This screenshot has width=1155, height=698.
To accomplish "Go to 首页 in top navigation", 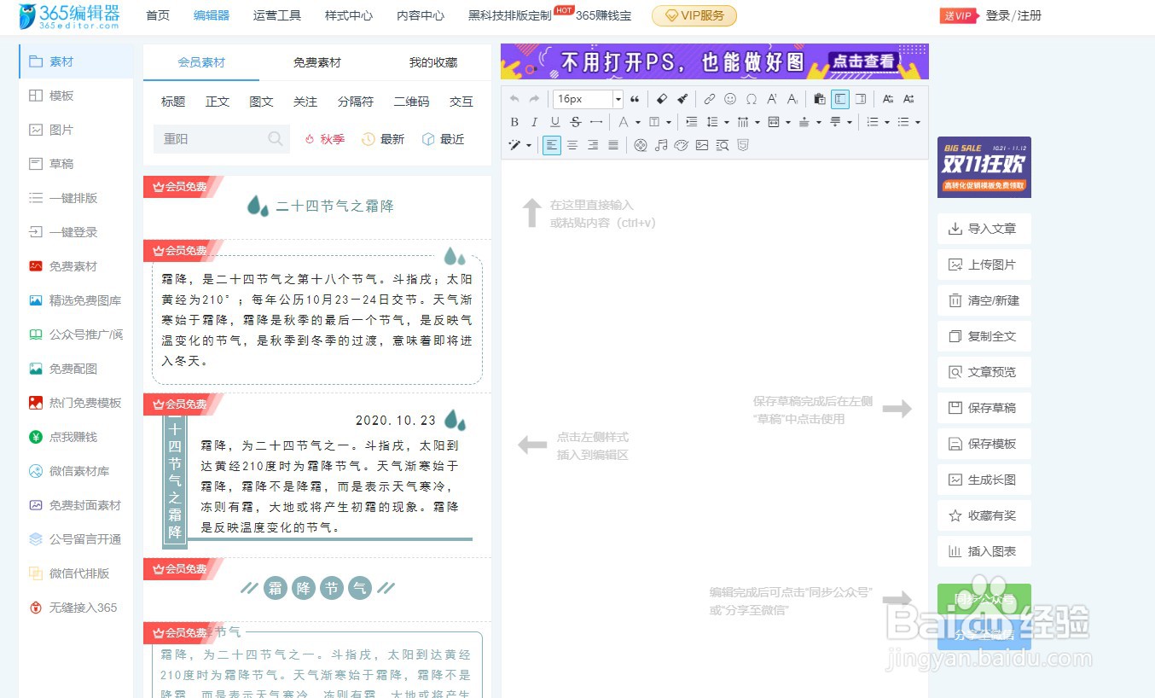I will tap(158, 15).
